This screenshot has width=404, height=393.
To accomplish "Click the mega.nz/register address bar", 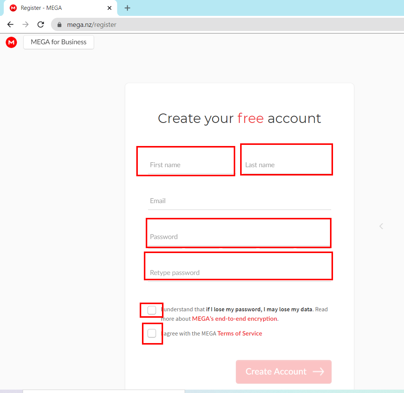I will click(x=227, y=25).
